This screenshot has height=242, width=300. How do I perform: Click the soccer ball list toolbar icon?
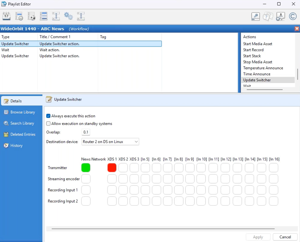tap(31, 16)
